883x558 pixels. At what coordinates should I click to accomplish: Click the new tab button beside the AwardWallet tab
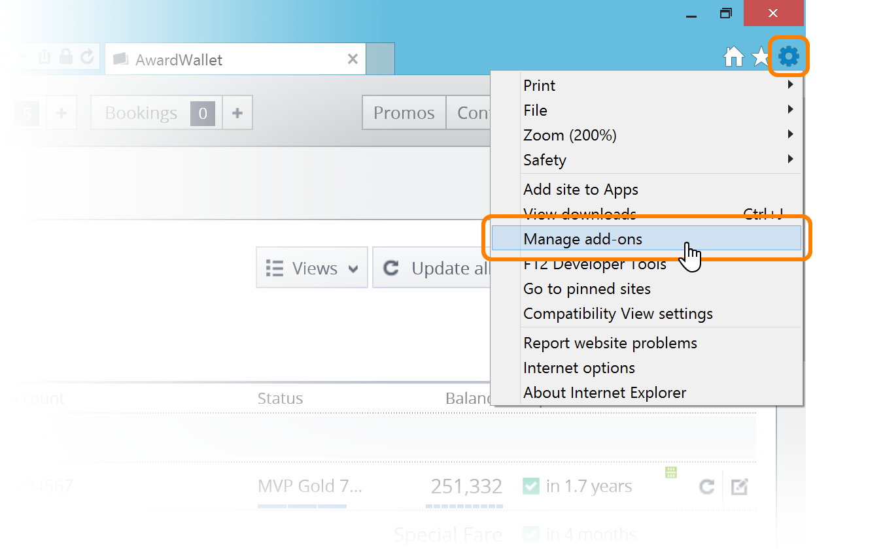tap(380, 59)
